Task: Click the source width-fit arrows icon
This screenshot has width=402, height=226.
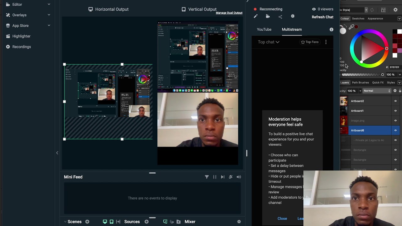Action: pos(118,222)
